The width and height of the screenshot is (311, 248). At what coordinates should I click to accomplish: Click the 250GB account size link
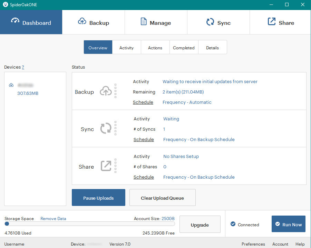coord(168,219)
